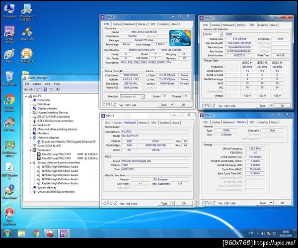The image size is (298, 248).
Task: Click the BIOS Version field showing 1092
Action: coord(155,165)
